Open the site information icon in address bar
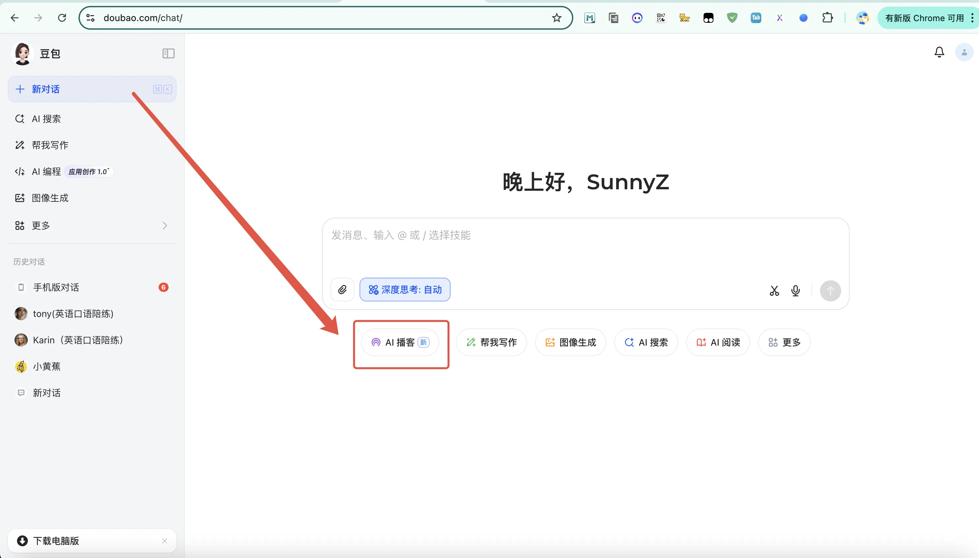979x558 pixels. point(90,17)
